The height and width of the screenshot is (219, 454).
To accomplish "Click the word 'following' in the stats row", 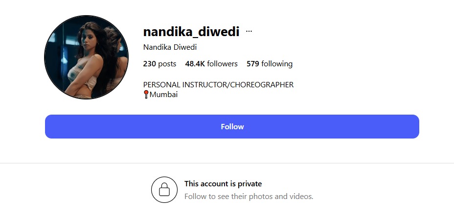I will [277, 64].
